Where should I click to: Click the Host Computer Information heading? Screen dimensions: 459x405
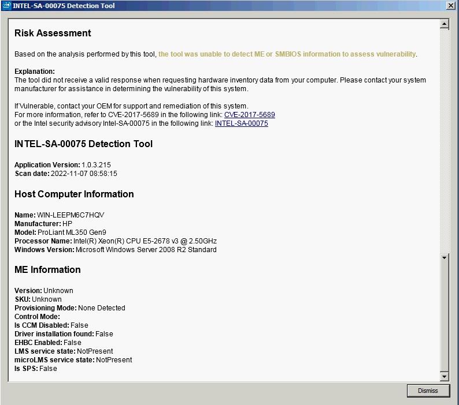coord(74,194)
